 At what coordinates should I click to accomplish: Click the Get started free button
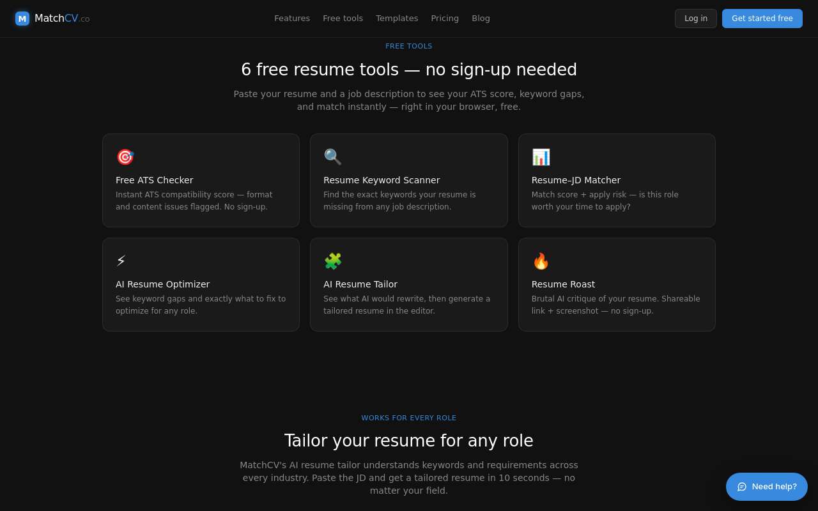click(x=762, y=19)
